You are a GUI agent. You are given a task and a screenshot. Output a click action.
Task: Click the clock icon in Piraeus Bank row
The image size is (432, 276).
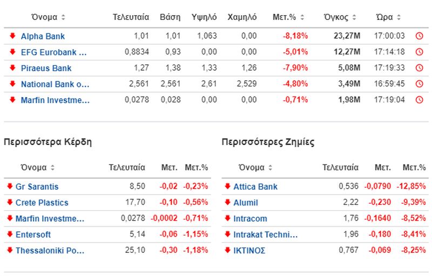(419, 68)
